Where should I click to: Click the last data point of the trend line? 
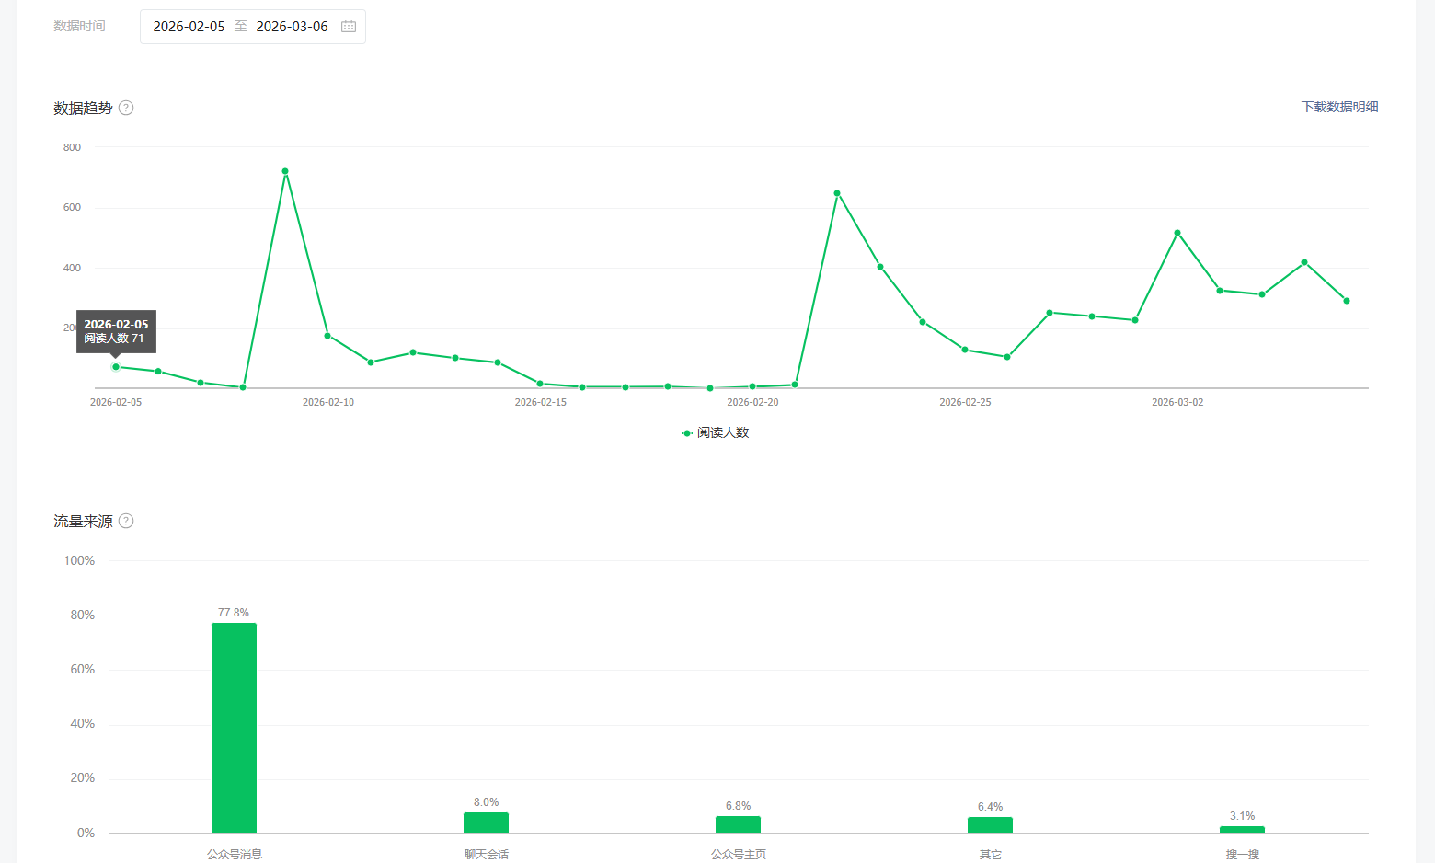tap(1347, 301)
